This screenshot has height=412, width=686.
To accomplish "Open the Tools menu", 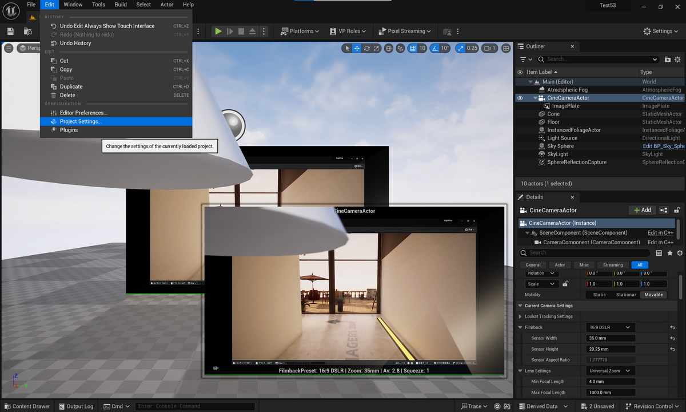I will point(98,5).
